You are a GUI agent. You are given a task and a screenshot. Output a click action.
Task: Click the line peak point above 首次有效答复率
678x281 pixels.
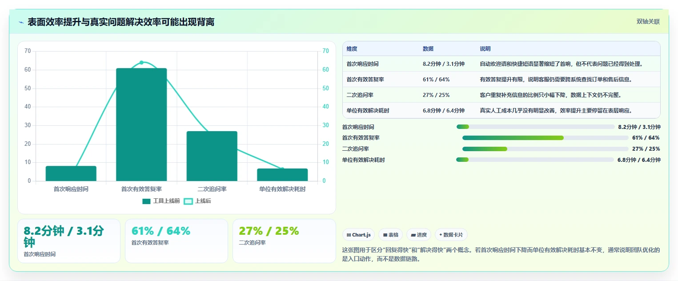pyautogui.click(x=141, y=62)
